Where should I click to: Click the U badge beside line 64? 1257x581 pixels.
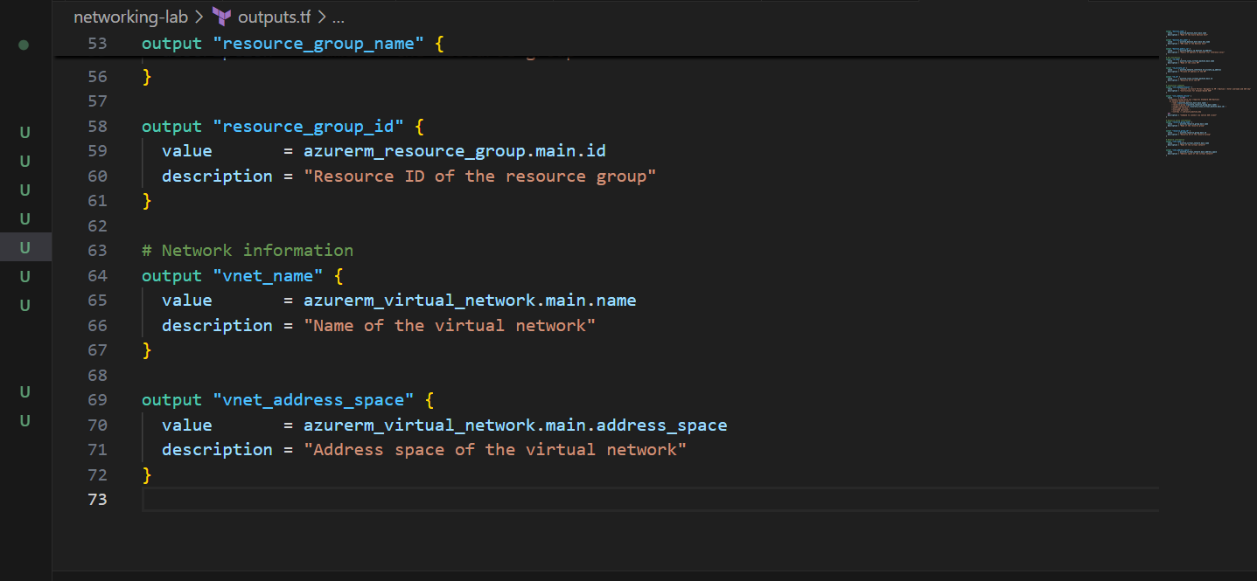pyautogui.click(x=24, y=277)
